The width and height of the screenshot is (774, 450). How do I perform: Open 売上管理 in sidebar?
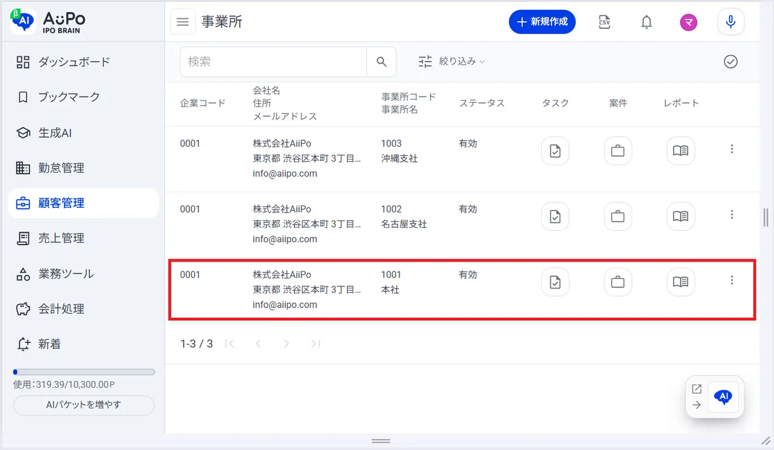(x=83, y=238)
